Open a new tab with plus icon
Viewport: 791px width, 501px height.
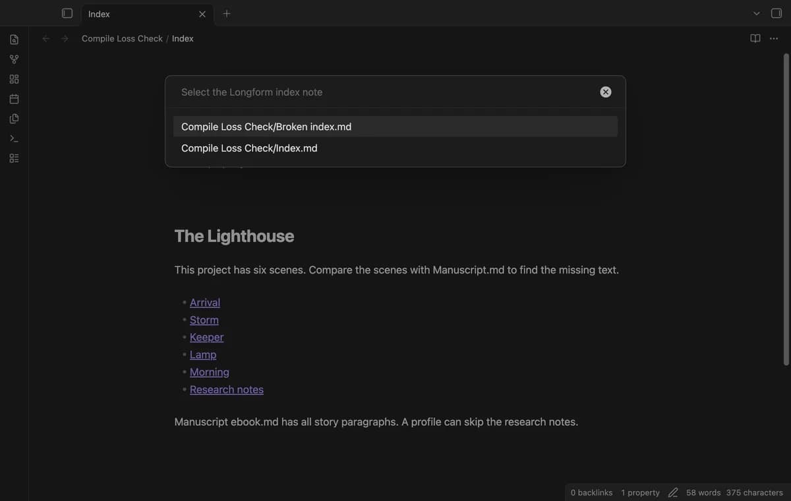click(x=227, y=13)
